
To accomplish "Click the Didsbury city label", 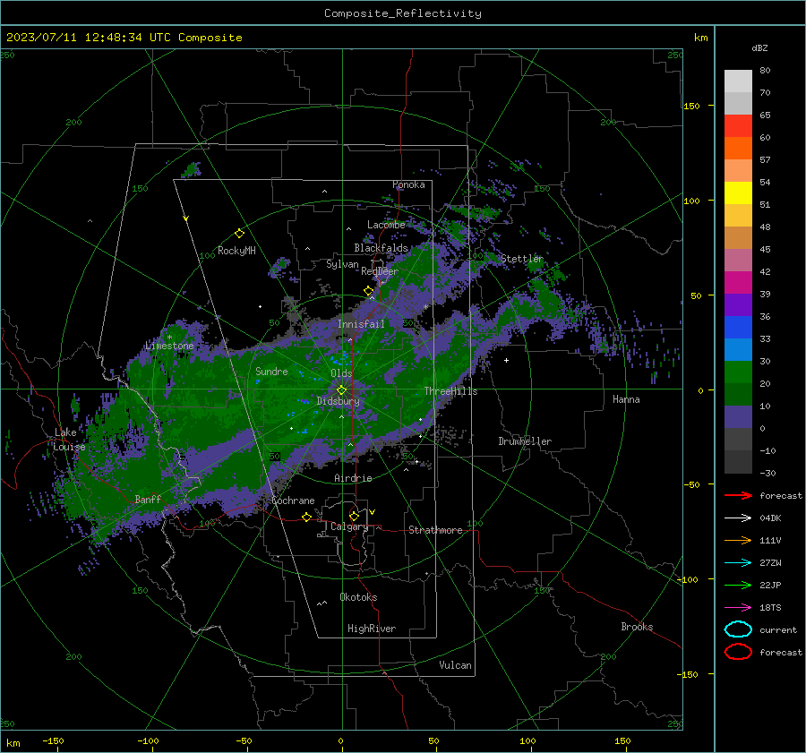I will [x=339, y=401].
